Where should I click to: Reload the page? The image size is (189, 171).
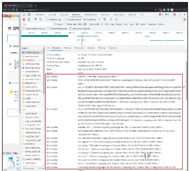point(13,10)
